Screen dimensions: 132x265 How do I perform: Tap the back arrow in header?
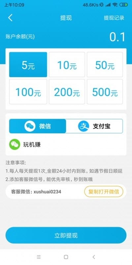tap(10, 18)
